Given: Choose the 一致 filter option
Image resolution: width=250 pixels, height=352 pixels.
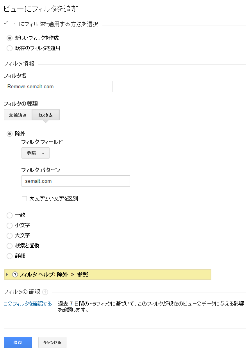Looking at the screenshot, I should pyautogui.click(x=10, y=215).
